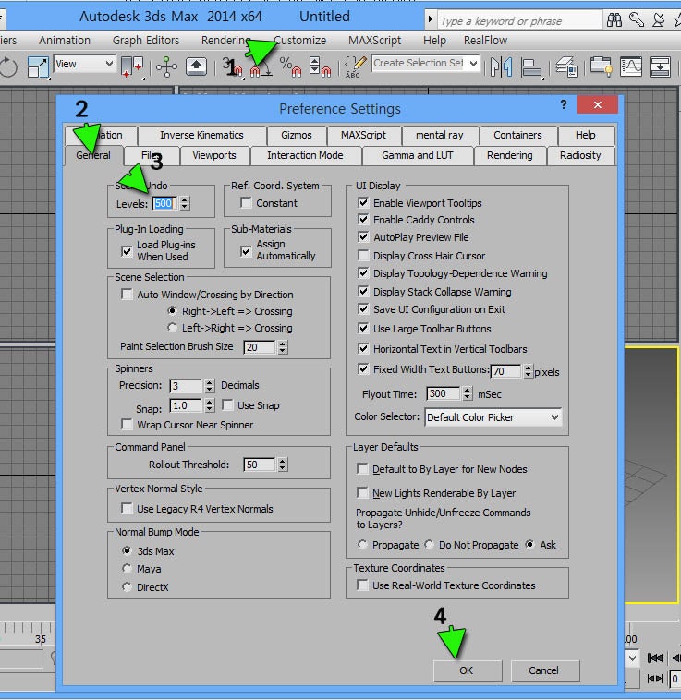This screenshot has width=681, height=700.
Task: Open the Curve Editor icon
Action: pos(631,66)
